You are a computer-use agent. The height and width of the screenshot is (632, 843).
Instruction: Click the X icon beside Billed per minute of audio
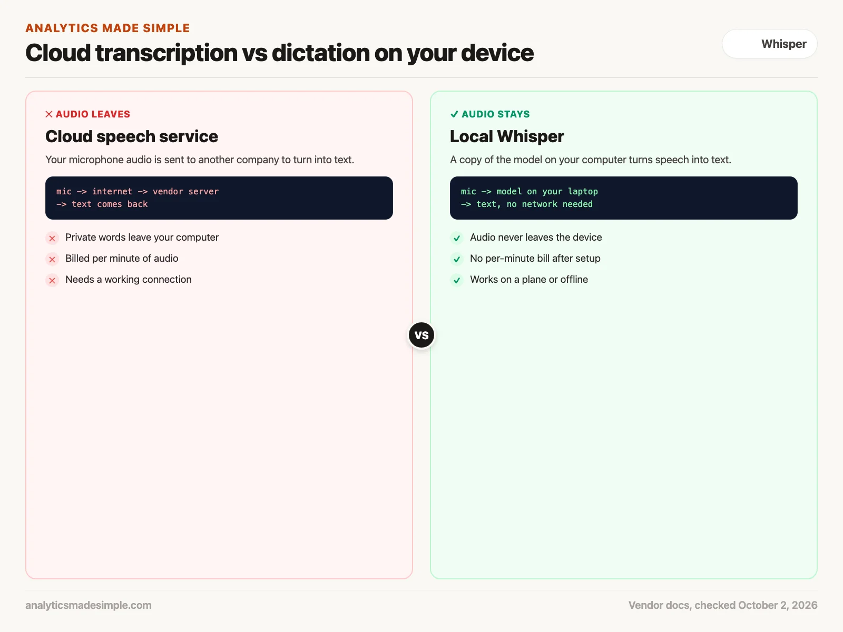[x=52, y=259]
